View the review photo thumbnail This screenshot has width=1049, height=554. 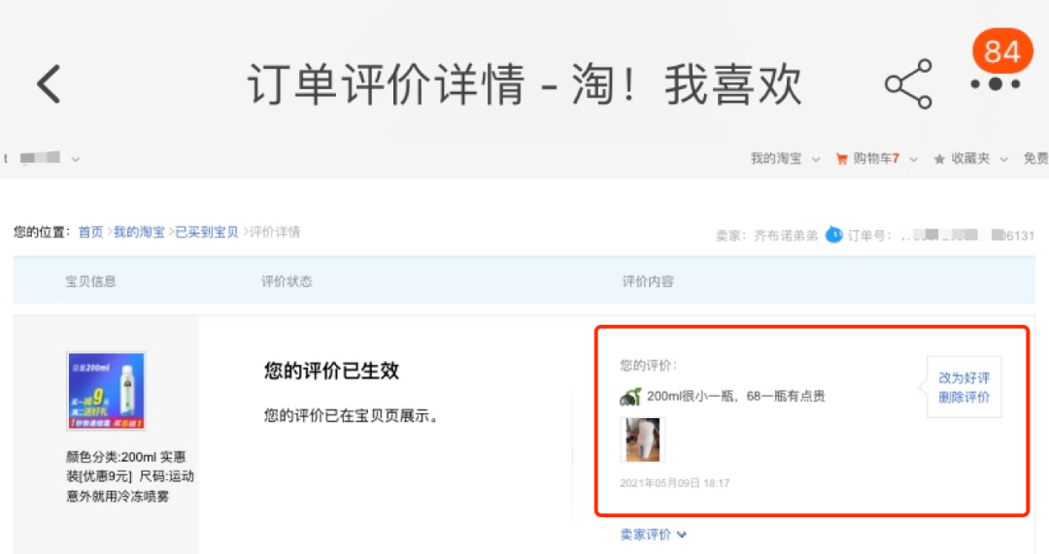[642, 440]
